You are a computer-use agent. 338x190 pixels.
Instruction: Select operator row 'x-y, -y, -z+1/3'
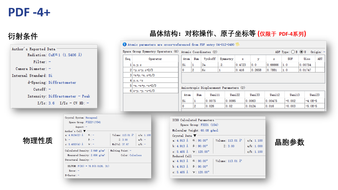pyautogui.click(x=151, y=91)
